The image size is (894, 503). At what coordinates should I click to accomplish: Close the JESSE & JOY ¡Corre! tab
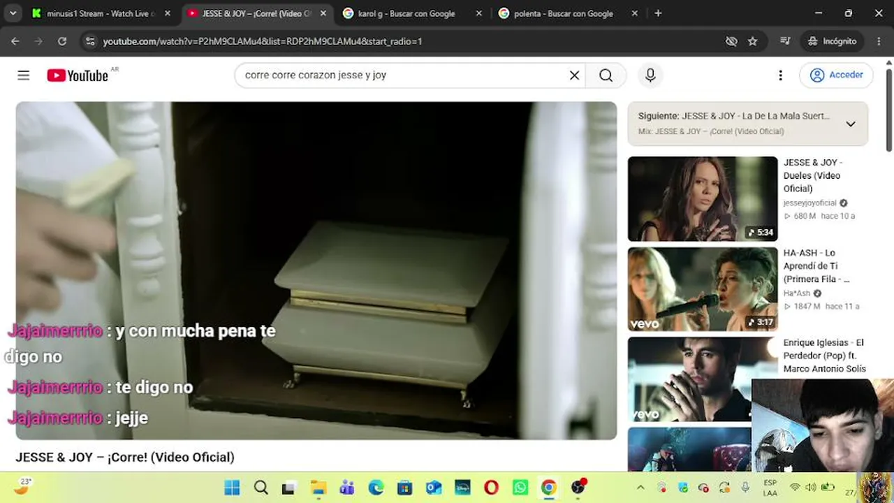(x=323, y=13)
